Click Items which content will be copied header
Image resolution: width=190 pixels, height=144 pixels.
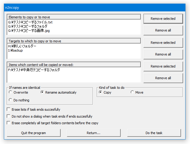(74, 65)
